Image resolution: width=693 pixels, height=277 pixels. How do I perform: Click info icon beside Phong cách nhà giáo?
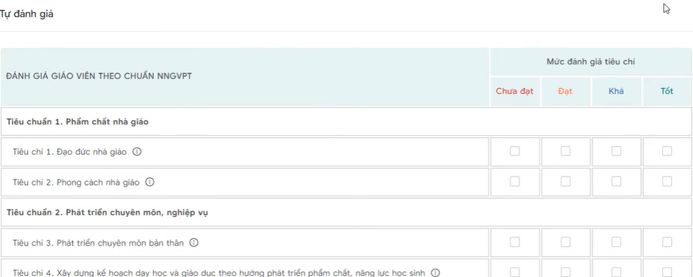(150, 182)
